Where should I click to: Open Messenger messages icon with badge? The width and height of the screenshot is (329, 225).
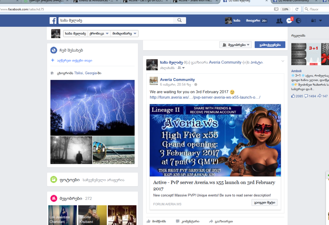pyautogui.click(x=289, y=21)
